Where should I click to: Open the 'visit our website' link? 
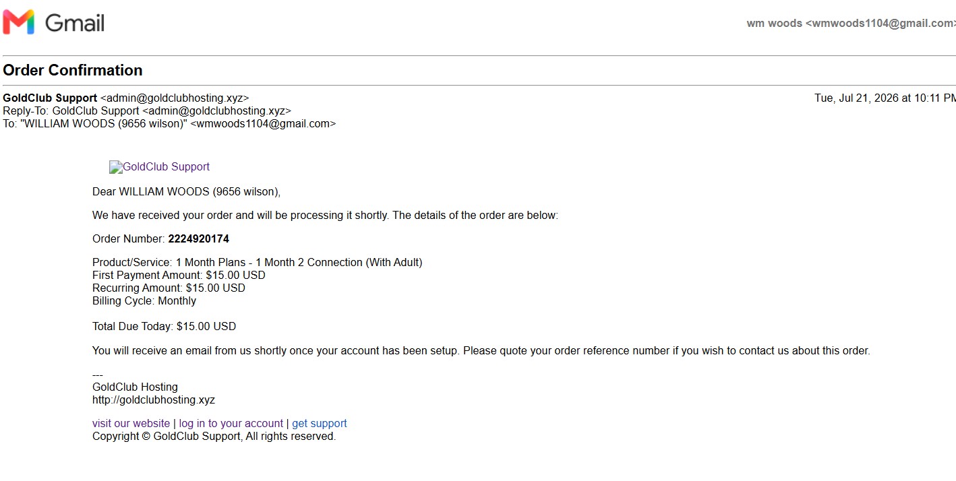coord(131,424)
